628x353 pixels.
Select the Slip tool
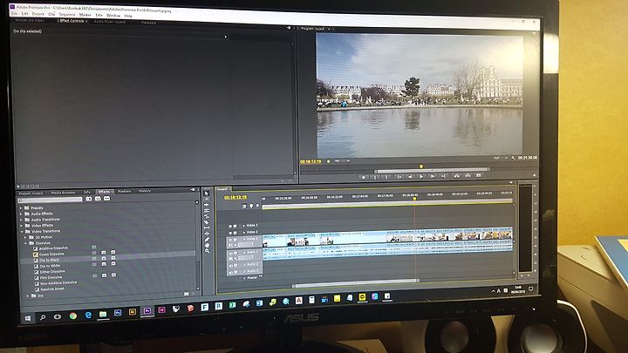click(207, 228)
